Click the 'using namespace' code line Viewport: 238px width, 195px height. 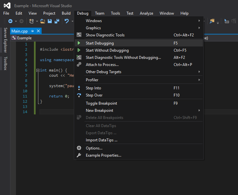point(57,60)
